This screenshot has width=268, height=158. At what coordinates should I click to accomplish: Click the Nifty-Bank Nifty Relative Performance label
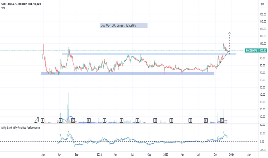pos(20,128)
